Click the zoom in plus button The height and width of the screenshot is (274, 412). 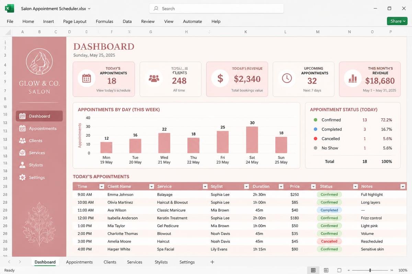(x=392, y=270)
